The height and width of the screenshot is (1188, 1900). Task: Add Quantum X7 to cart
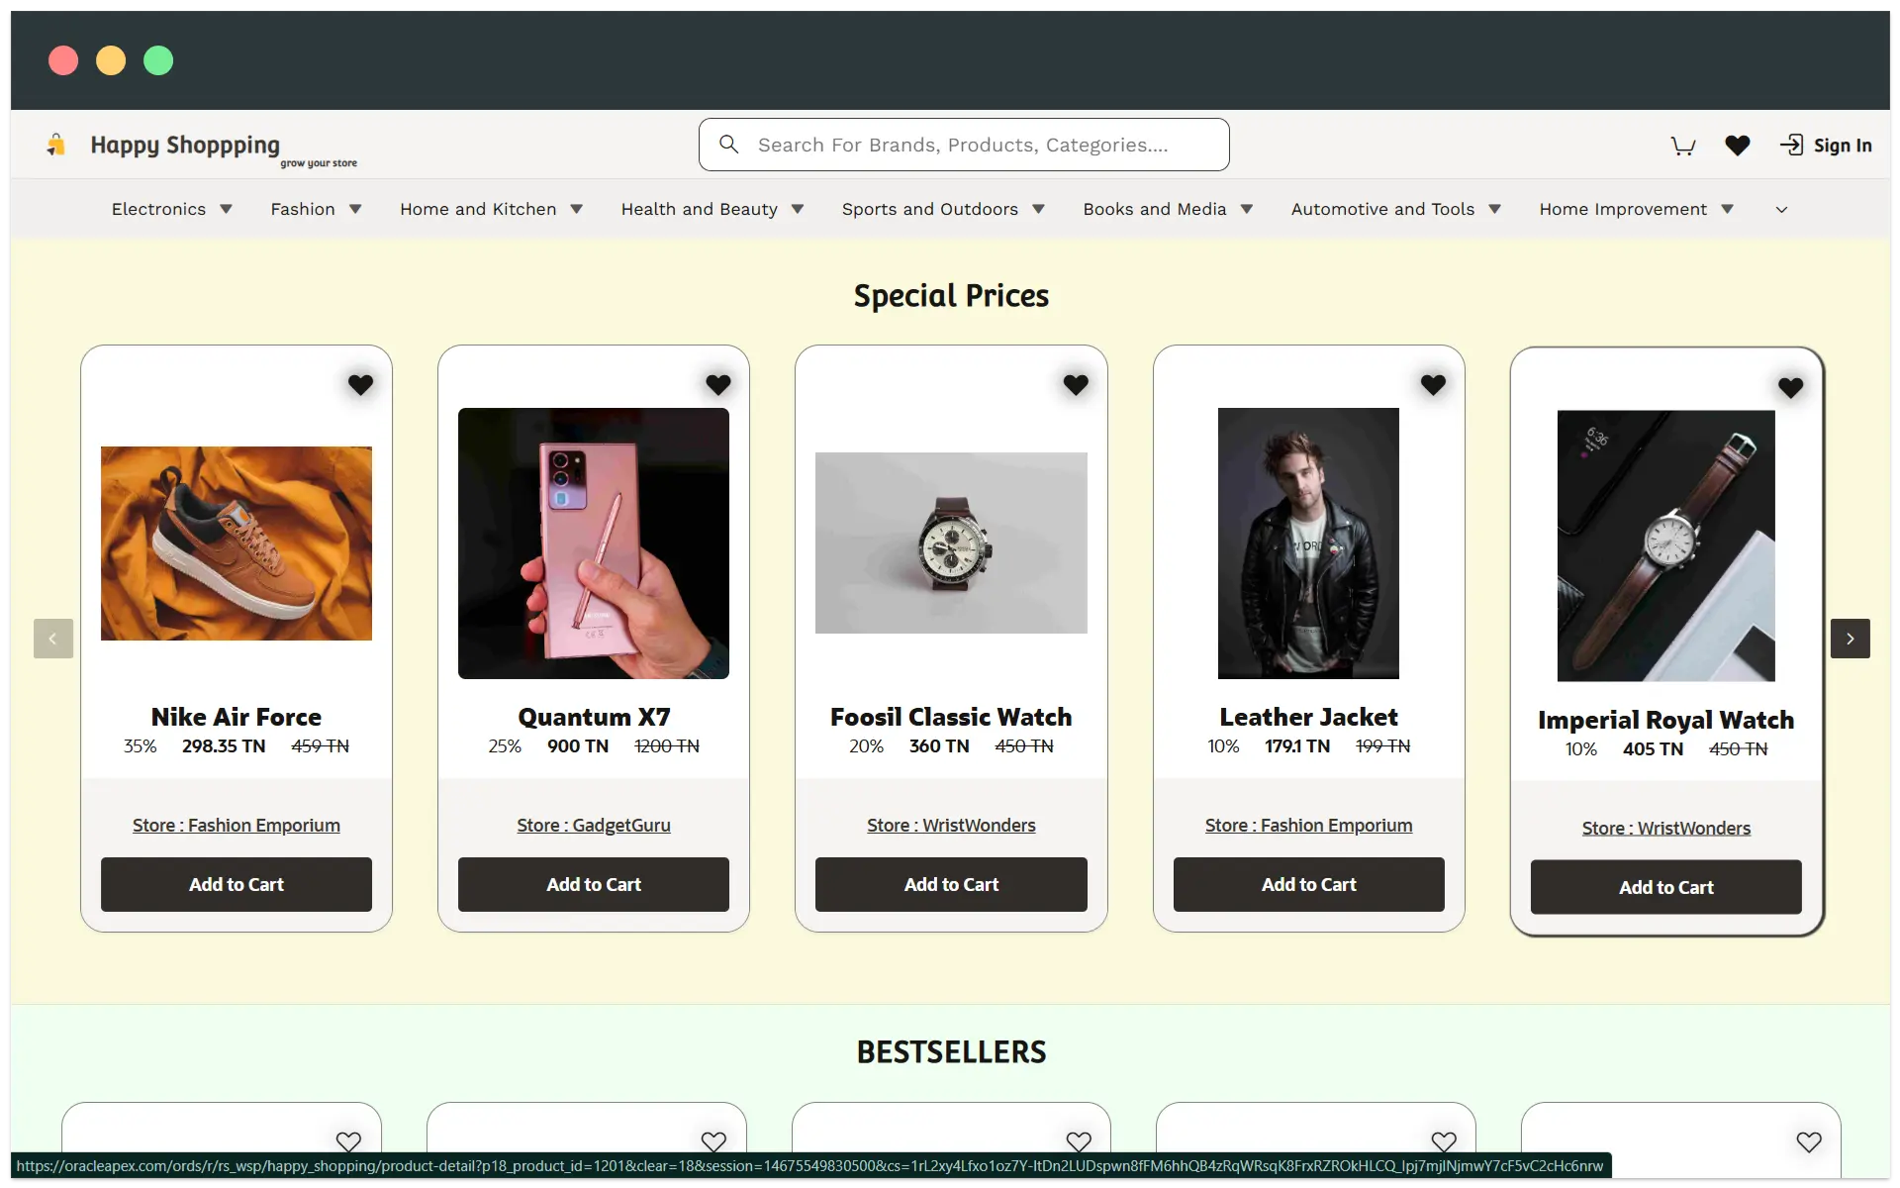(594, 884)
